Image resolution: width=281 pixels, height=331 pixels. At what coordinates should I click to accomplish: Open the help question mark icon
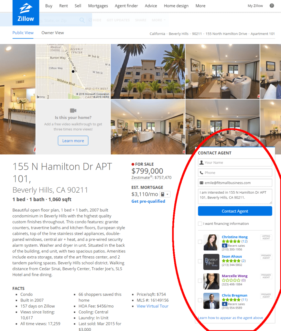tap(272, 6)
